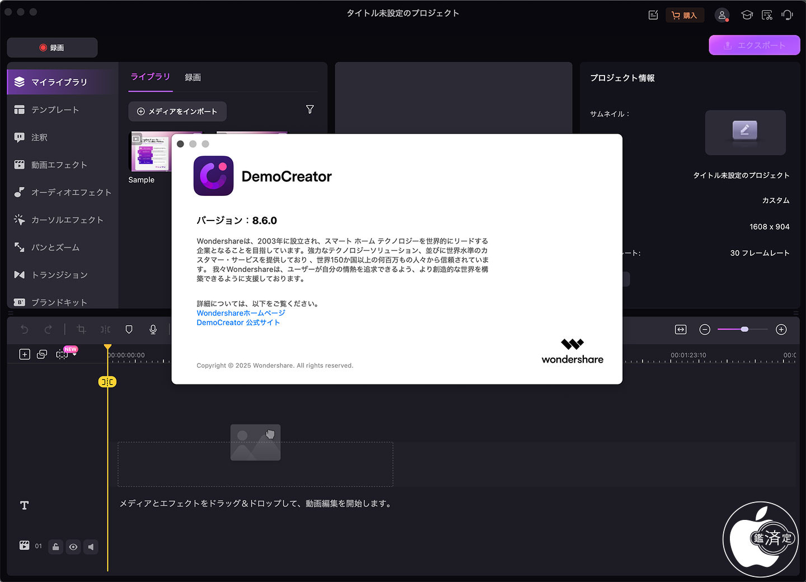Open the feedback note icon beside 購入
The width and height of the screenshot is (806, 582).
pos(653,15)
